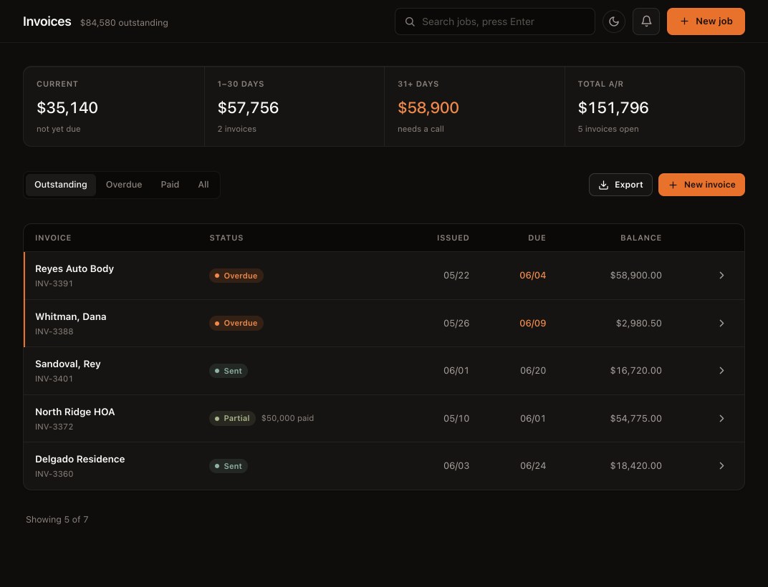Click the due date 06/24
The image size is (768, 587).
pos(533,466)
